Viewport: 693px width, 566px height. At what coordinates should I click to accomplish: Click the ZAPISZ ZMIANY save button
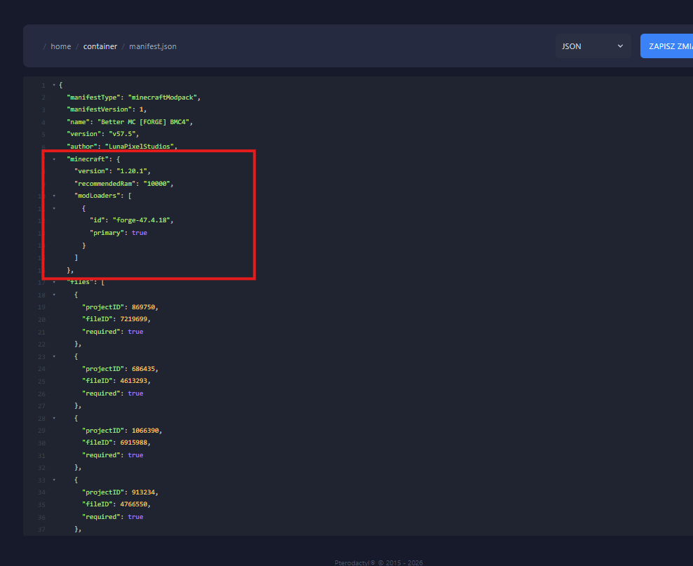(667, 46)
